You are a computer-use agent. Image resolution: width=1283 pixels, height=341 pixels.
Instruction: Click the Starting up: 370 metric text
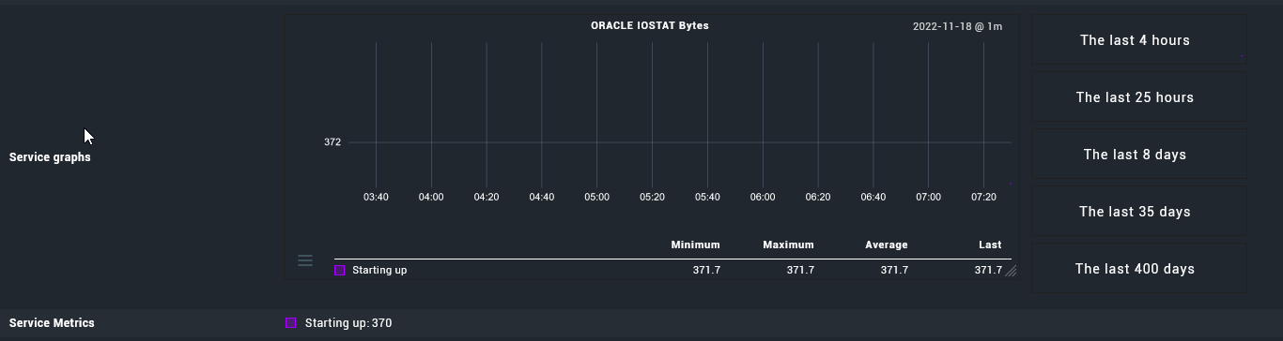pos(348,323)
